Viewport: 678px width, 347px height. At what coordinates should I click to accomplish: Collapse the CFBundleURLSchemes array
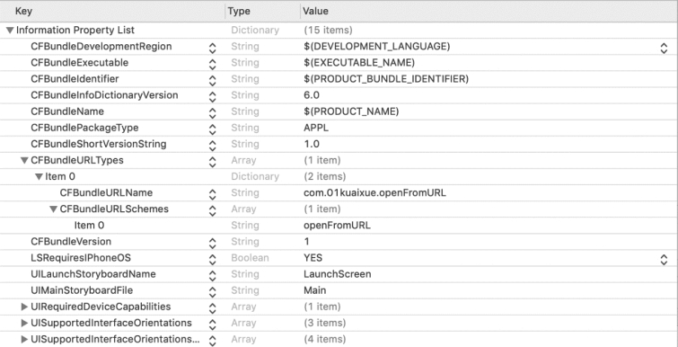click(x=54, y=209)
